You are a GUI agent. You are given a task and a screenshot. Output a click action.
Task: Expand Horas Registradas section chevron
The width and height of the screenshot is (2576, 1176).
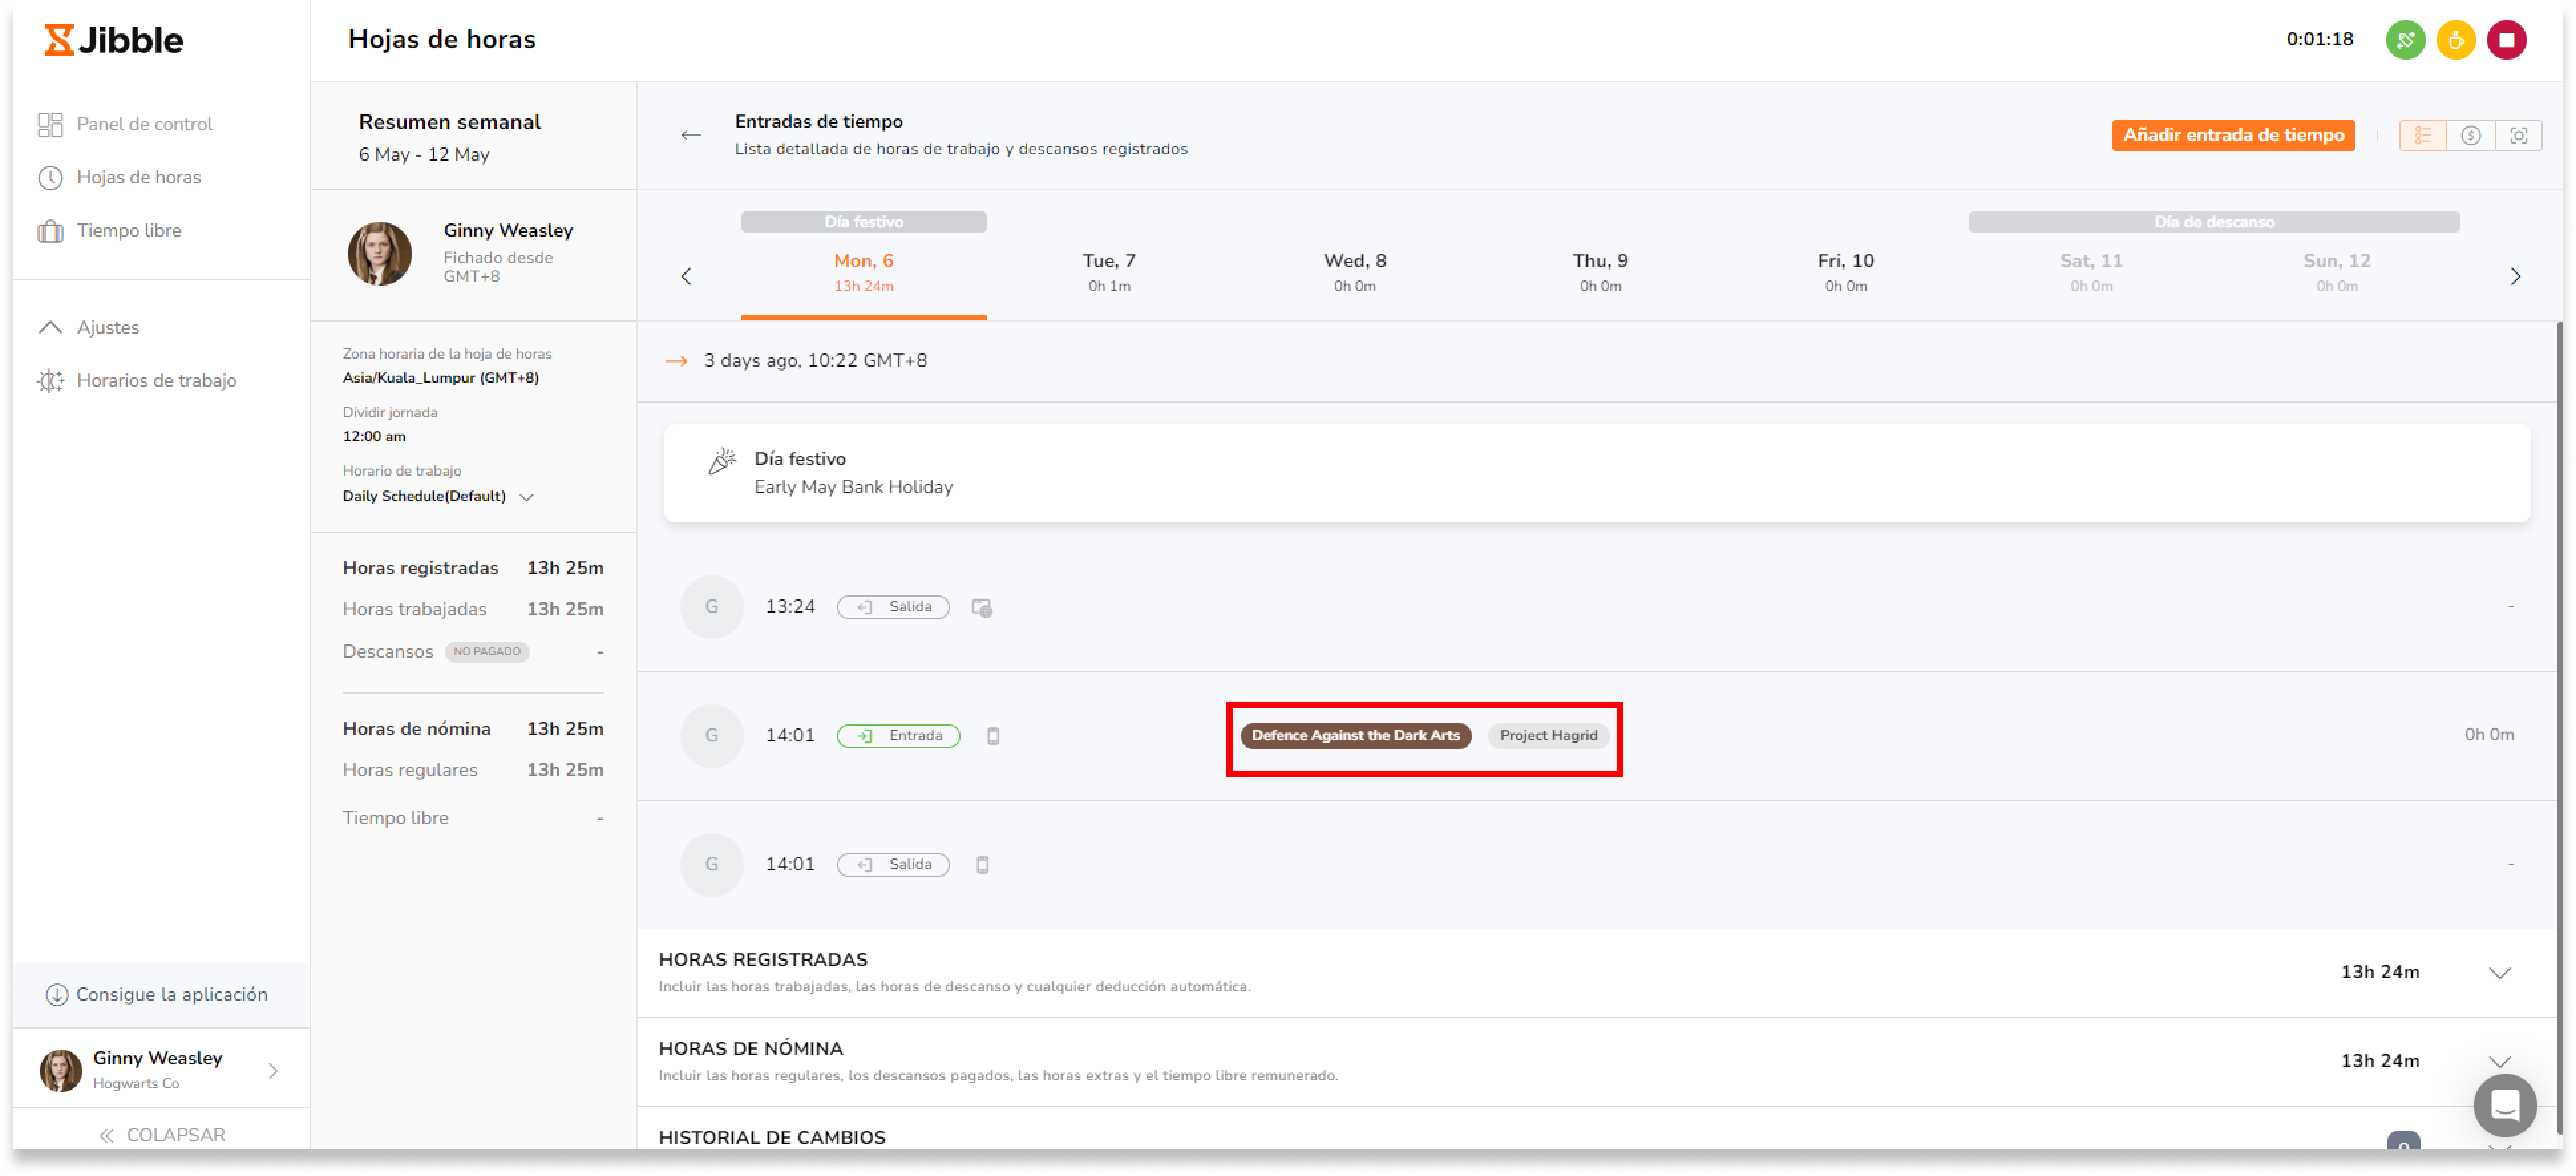coord(2499,972)
